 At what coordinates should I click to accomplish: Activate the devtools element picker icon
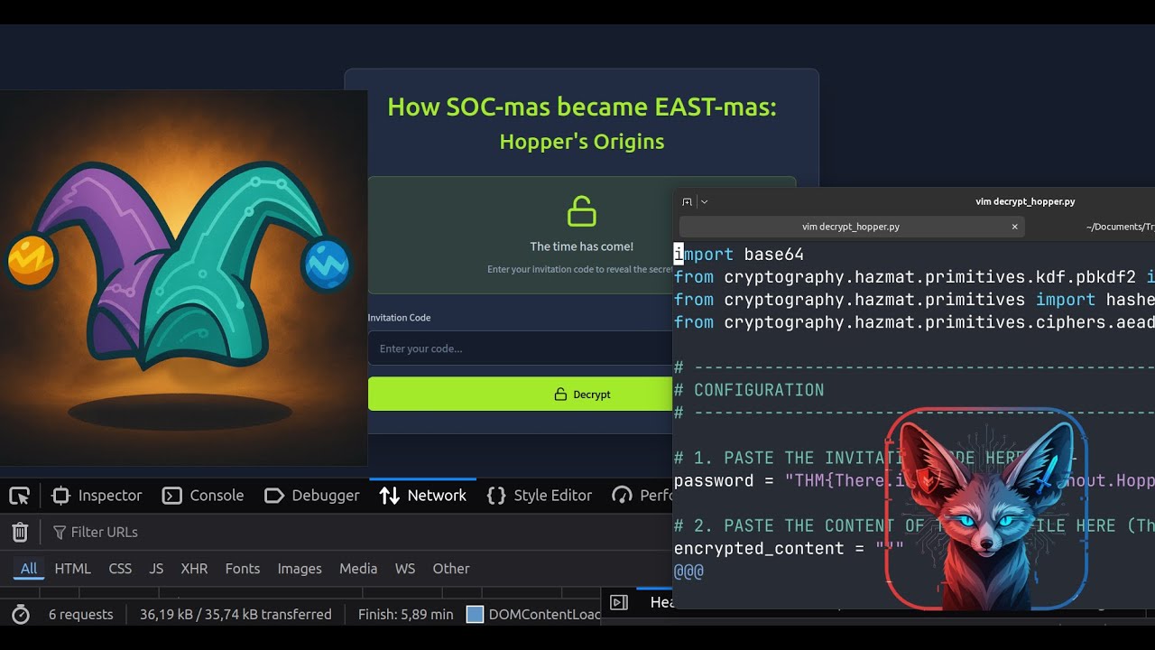pos(20,496)
